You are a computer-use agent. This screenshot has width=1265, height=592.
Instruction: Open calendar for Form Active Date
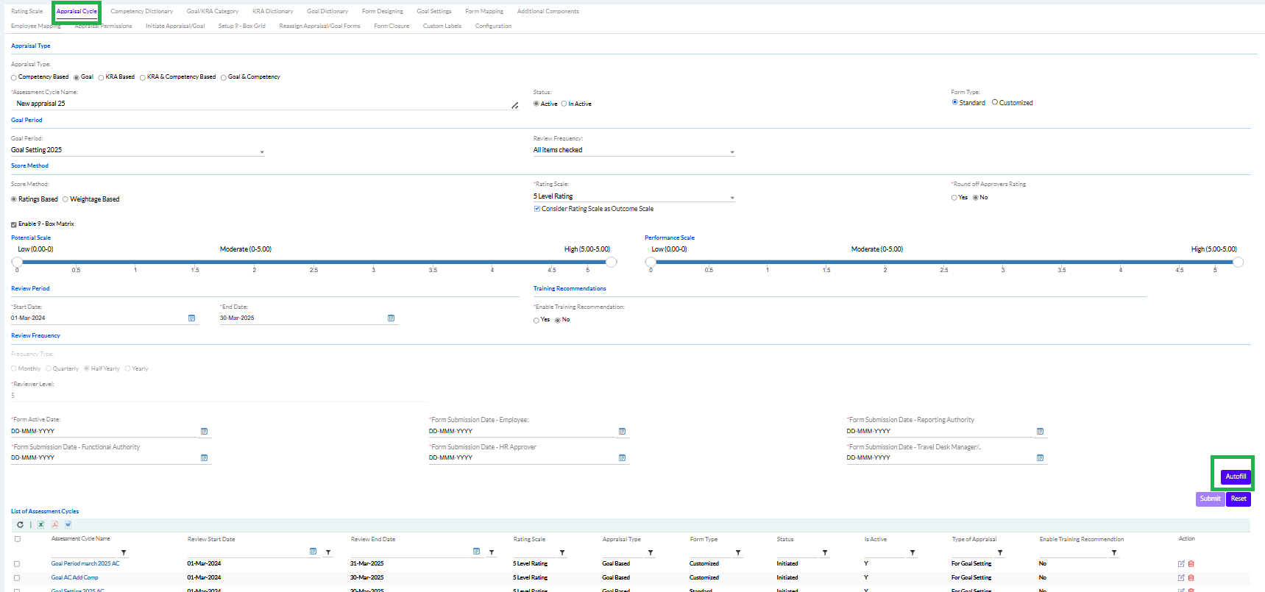(204, 432)
